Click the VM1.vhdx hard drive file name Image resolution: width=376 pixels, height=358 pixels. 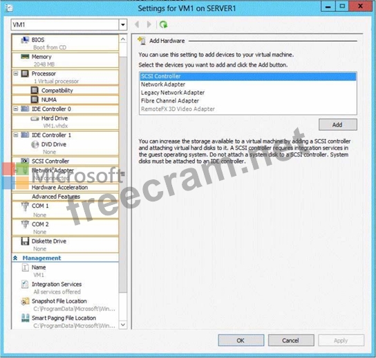(55, 125)
